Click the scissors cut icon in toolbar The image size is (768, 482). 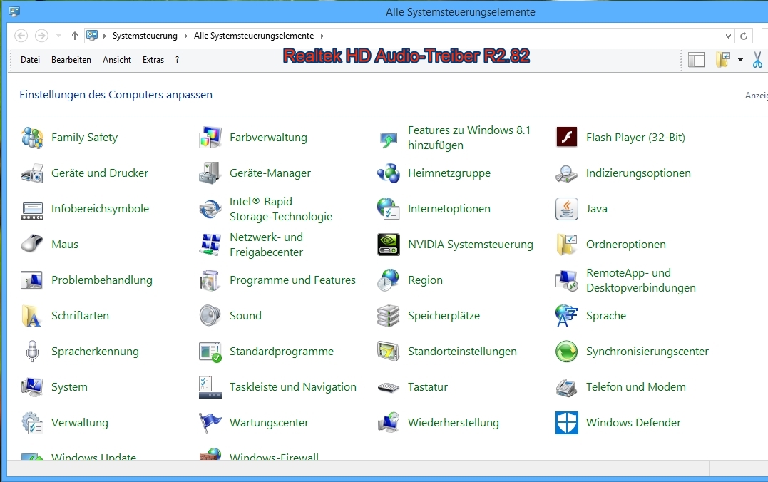point(758,60)
